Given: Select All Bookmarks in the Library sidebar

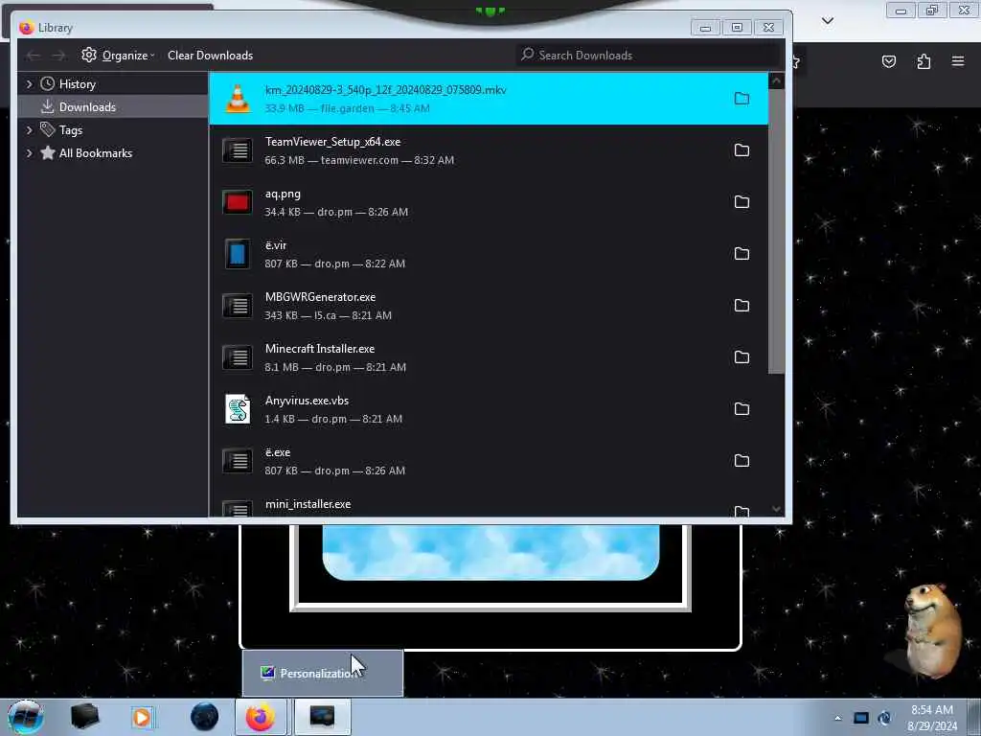Looking at the screenshot, I should [95, 152].
